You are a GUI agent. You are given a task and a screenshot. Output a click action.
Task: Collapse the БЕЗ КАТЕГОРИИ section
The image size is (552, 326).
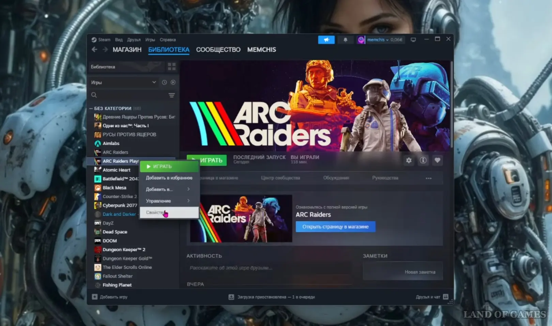click(91, 109)
